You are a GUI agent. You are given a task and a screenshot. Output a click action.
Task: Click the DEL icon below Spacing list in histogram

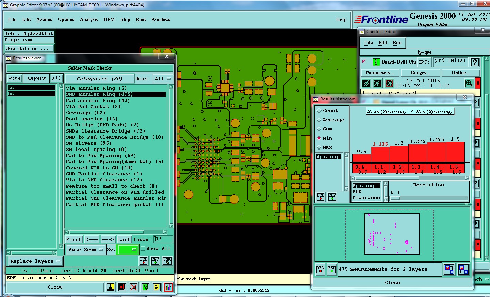click(x=321, y=197)
